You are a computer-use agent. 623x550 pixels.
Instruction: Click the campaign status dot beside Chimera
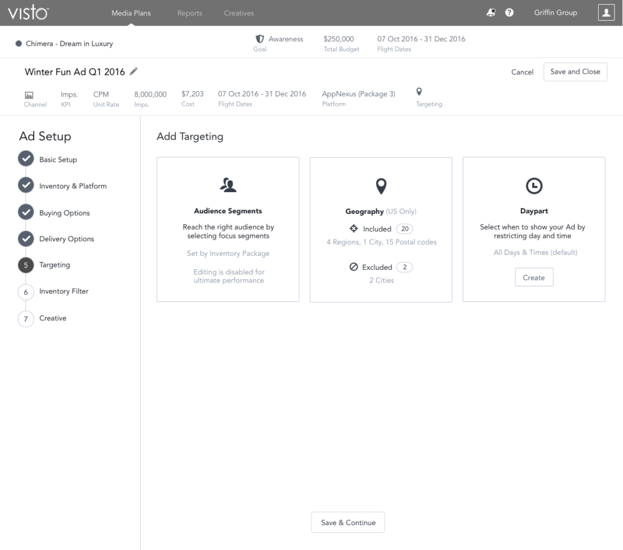point(18,44)
